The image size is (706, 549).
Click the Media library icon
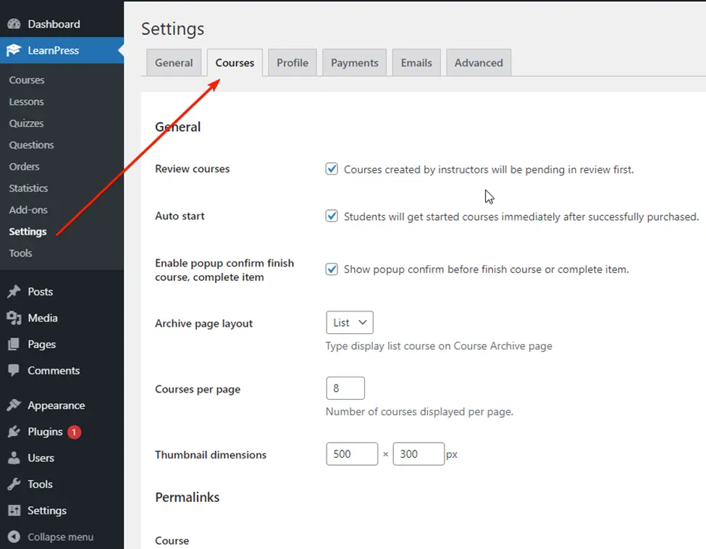click(14, 318)
